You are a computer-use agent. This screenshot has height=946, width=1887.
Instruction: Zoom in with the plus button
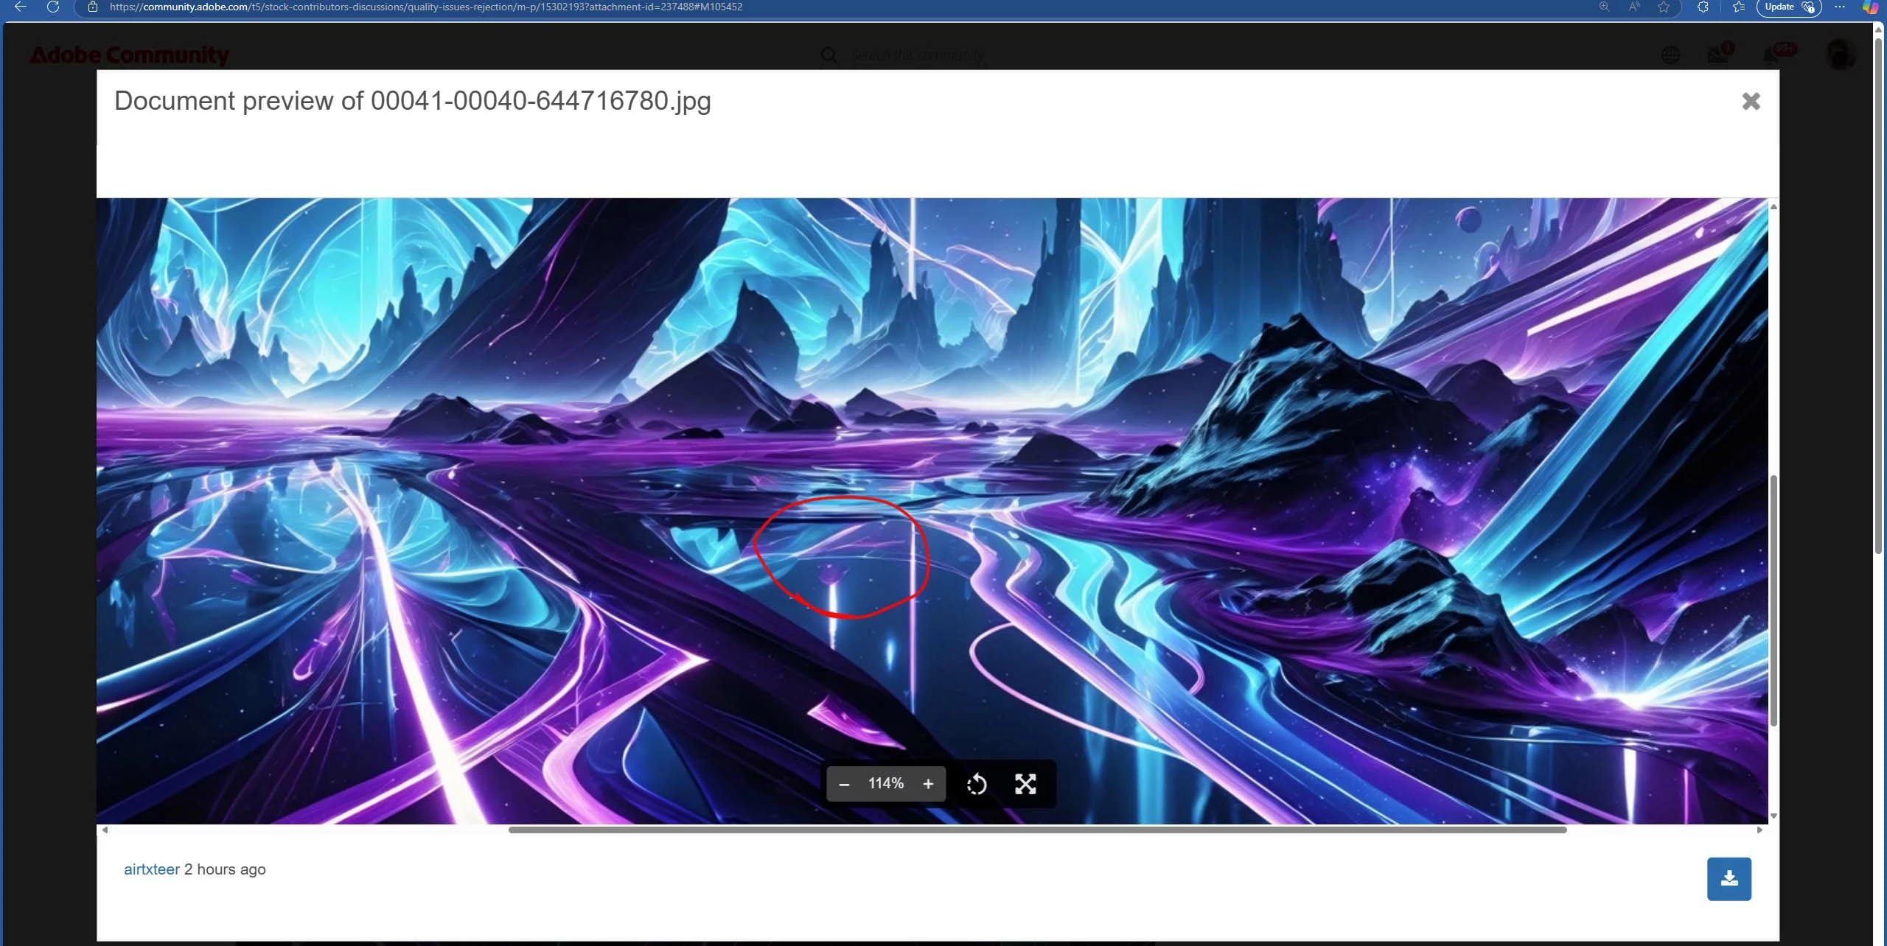[x=928, y=784]
